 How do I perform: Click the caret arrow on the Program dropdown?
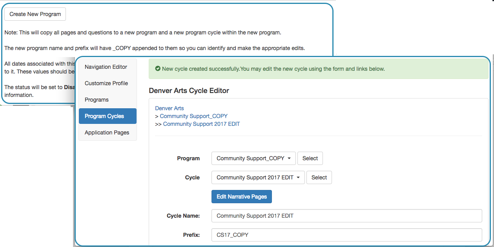click(289, 159)
